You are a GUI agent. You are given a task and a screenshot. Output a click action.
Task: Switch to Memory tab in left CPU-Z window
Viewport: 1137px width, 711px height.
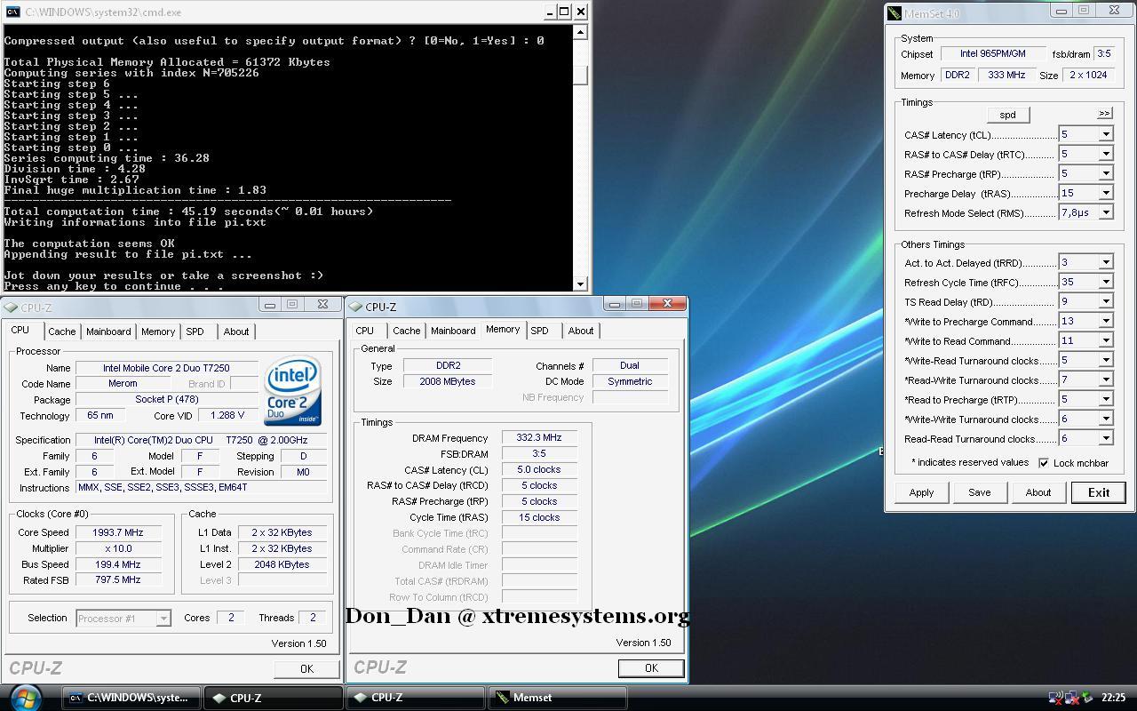[158, 332]
